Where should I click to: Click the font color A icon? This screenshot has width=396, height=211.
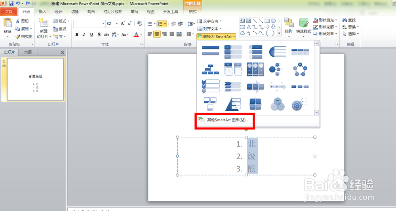coord(136,34)
